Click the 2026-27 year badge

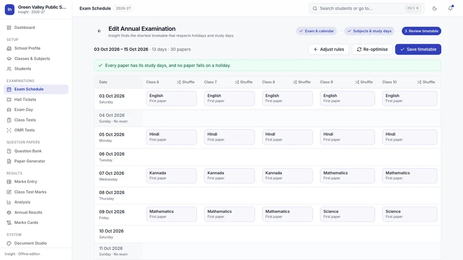tap(123, 9)
